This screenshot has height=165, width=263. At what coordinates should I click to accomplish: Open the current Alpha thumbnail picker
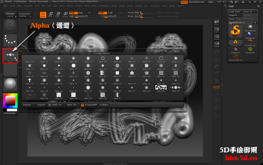click(x=10, y=56)
